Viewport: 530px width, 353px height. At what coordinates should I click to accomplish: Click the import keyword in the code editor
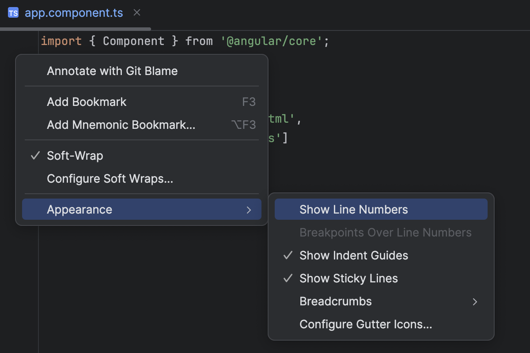(x=61, y=41)
